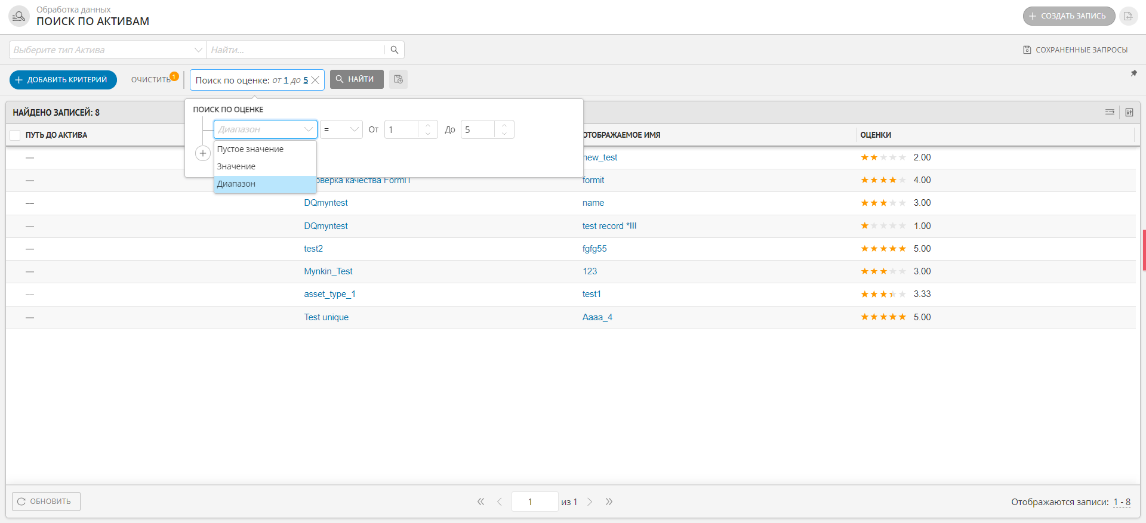Image resolution: width=1146 pixels, height=523 pixels.
Task: Click the star rating of Aaaa_4 row
Action: click(883, 317)
